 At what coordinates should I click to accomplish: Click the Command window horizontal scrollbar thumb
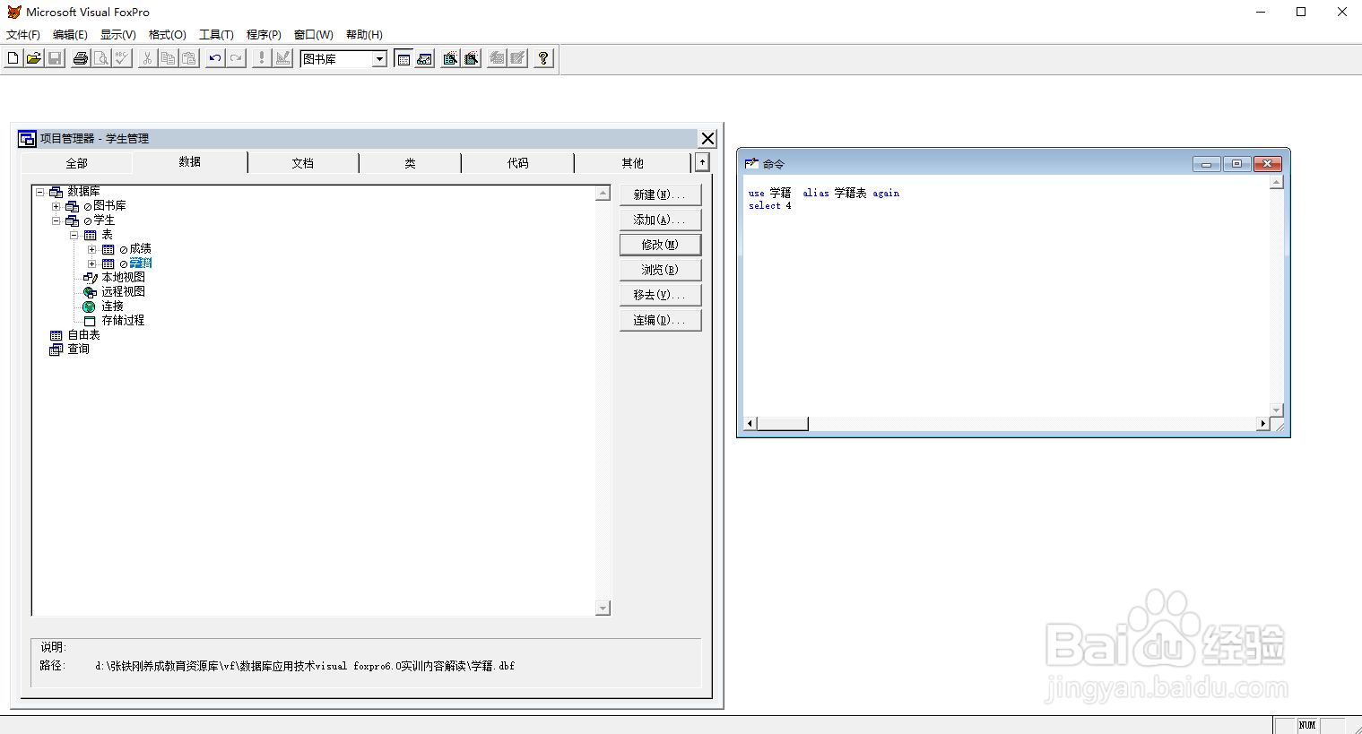pyautogui.click(x=783, y=424)
